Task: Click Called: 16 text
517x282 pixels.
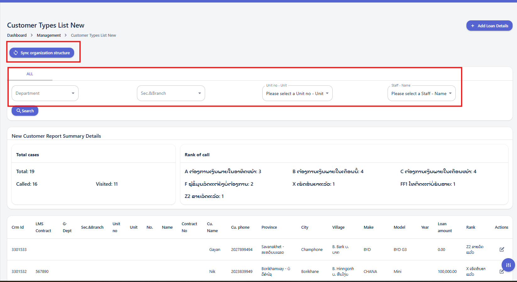Action: [x=27, y=184]
